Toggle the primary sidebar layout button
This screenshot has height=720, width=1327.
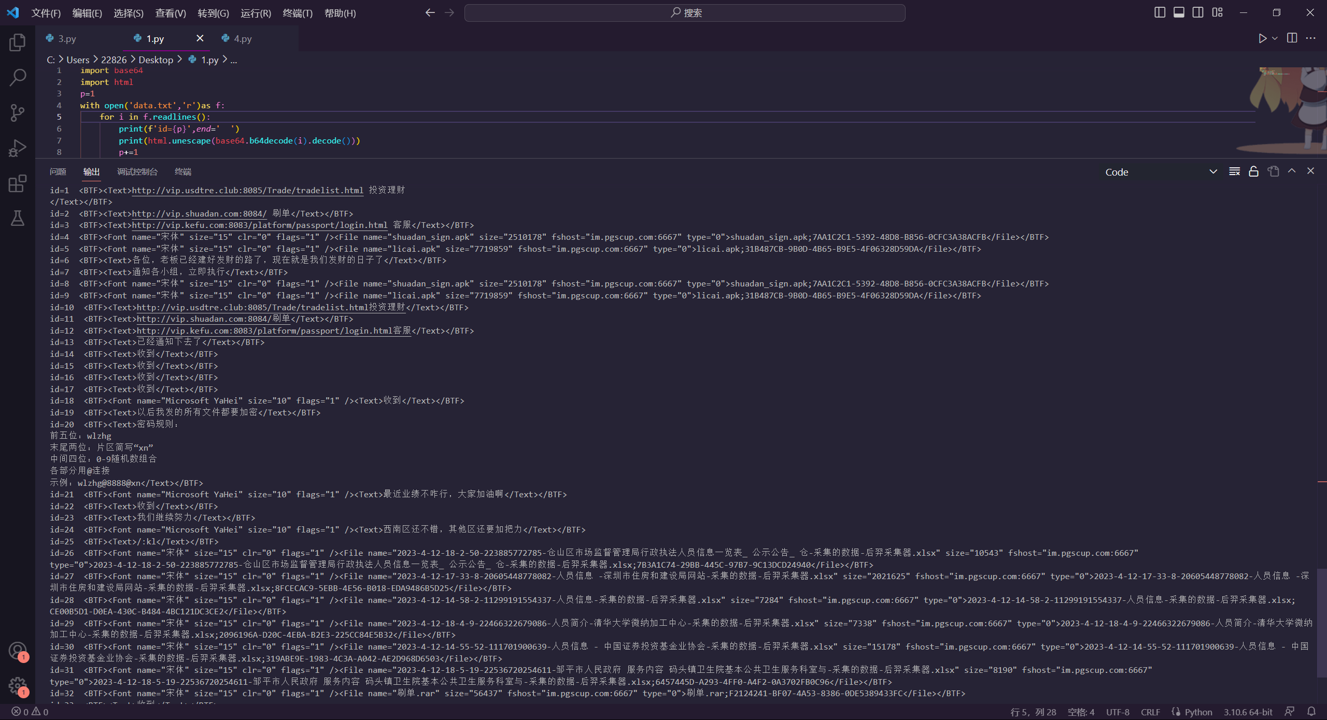point(1160,12)
